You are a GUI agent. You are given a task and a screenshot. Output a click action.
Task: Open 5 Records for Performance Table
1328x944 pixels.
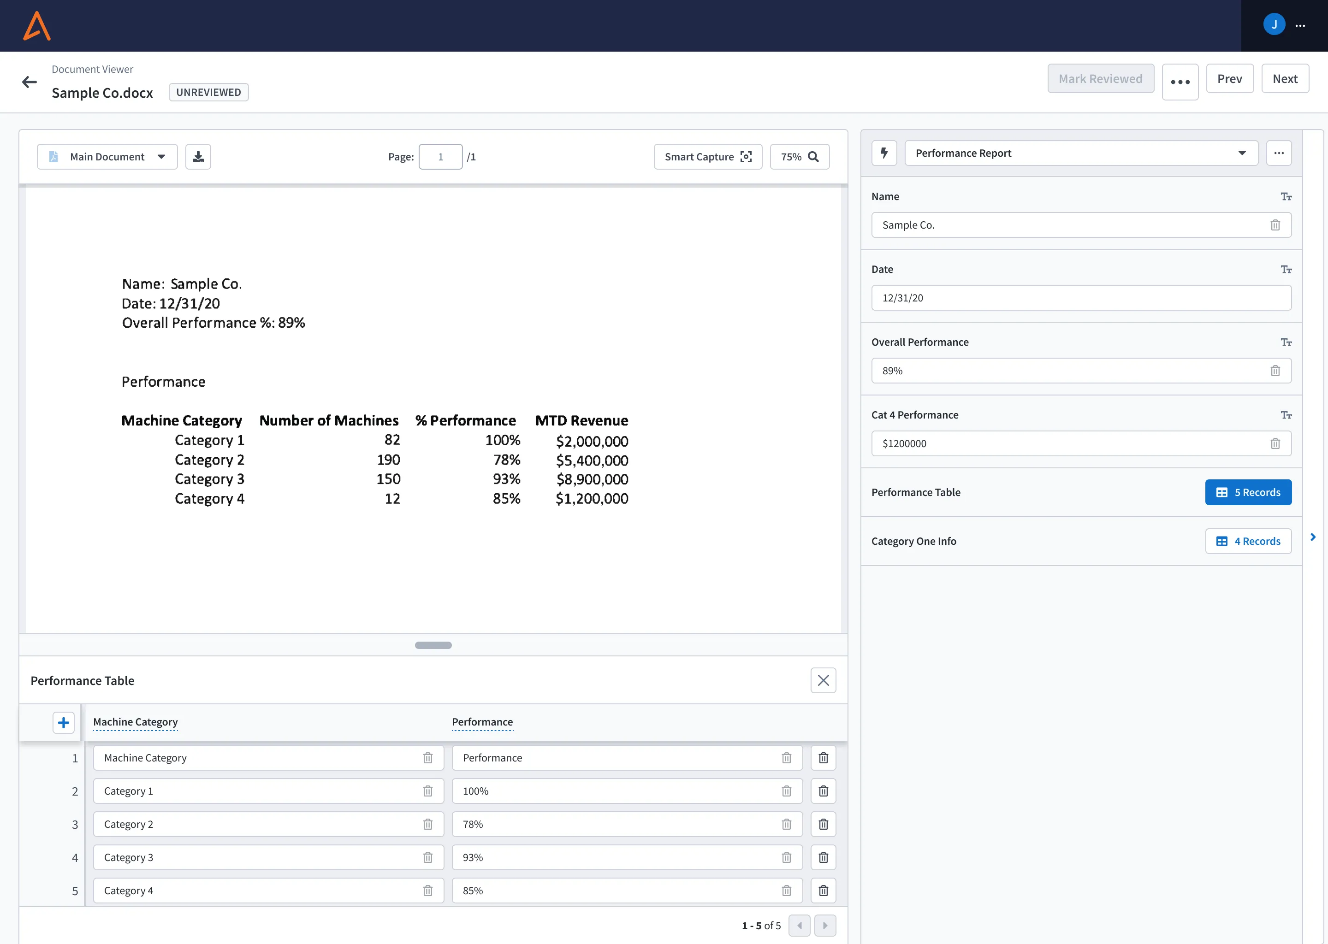[1248, 492]
